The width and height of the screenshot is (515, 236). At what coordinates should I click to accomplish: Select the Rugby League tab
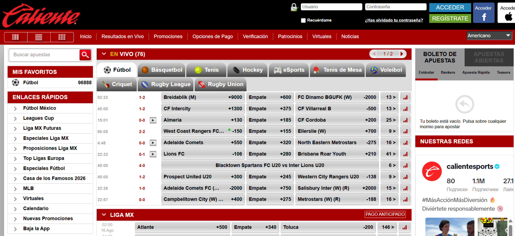point(166,84)
